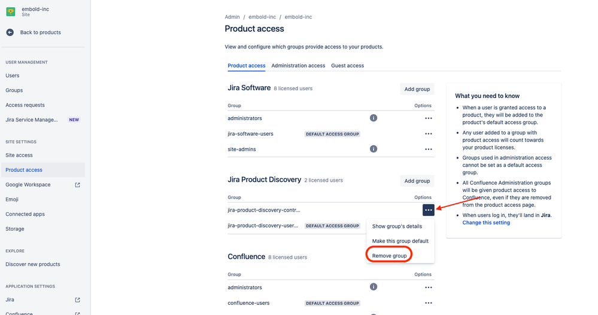The height and width of the screenshot is (315, 598).
Task: Click Jira external link icon in sidebar
Action: pyautogui.click(x=77, y=300)
